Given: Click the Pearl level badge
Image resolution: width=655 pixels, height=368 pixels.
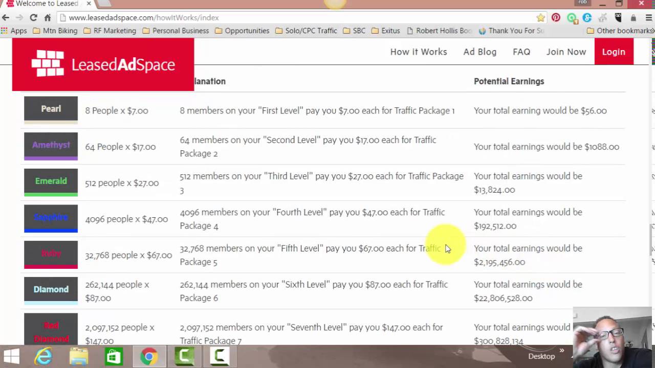Looking at the screenshot, I should click(x=51, y=110).
